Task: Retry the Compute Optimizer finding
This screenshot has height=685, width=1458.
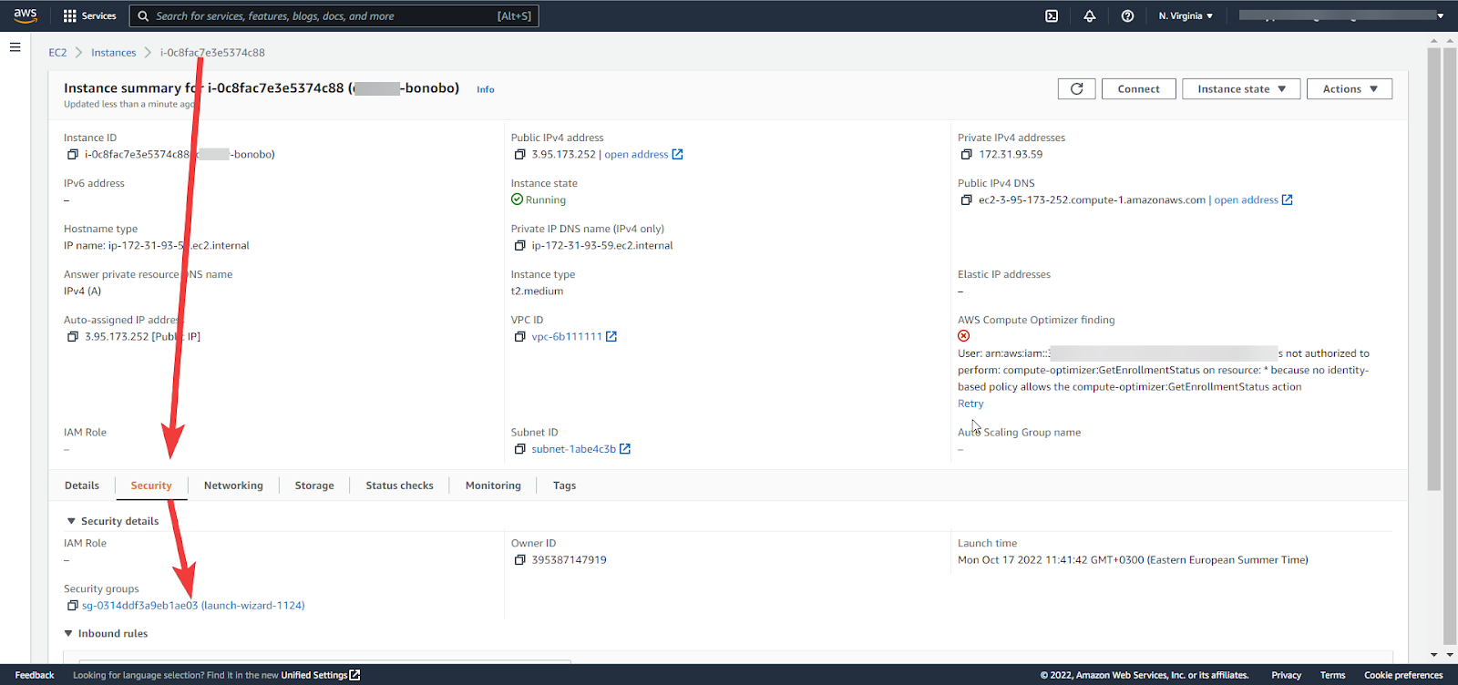Action: [970, 404]
